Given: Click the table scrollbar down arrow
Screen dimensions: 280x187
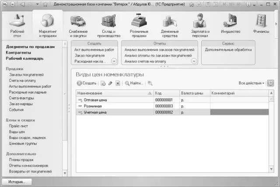Looking at the screenshot, I should coord(271,169).
